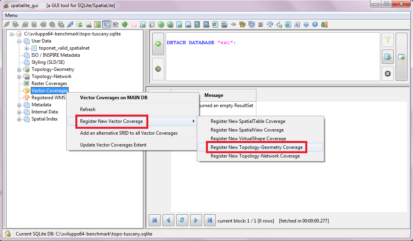Jump to the first result block
The height and width of the screenshot is (241, 413).
pos(155,220)
